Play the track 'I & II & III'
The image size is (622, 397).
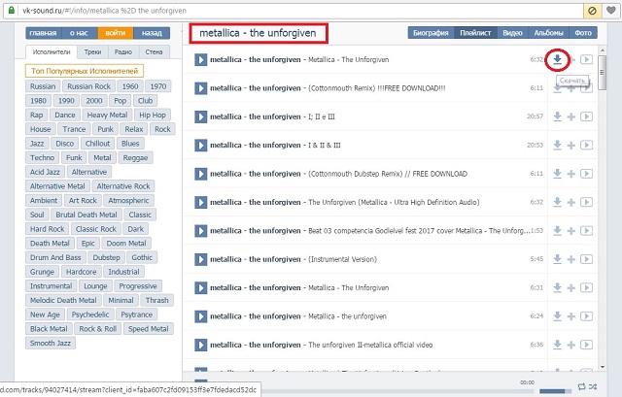coord(201,146)
